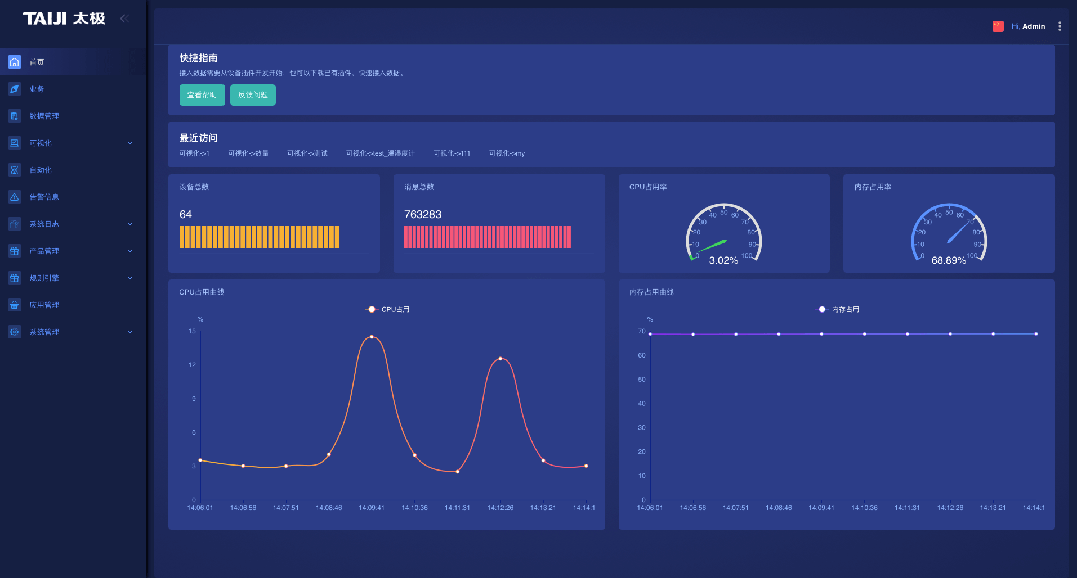This screenshot has width=1077, height=578.
Task: Click the 消息总数 value 763283
Action: (423, 214)
